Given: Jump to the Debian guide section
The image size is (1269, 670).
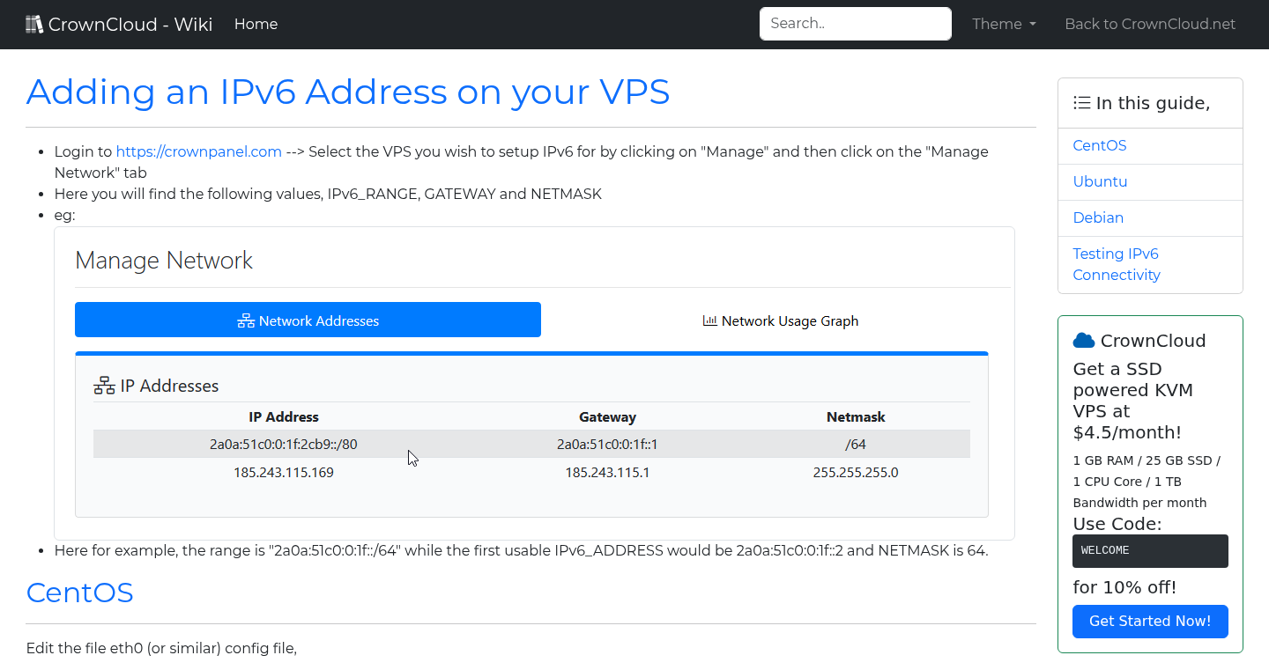Looking at the screenshot, I should pos(1098,217).
